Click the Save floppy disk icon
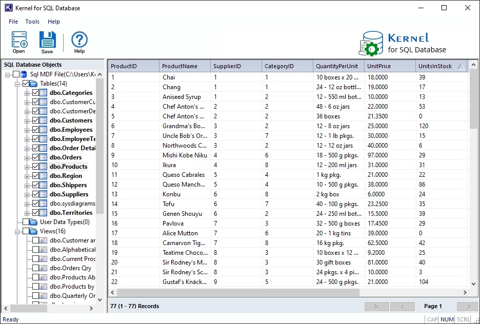 click(48, 40)
